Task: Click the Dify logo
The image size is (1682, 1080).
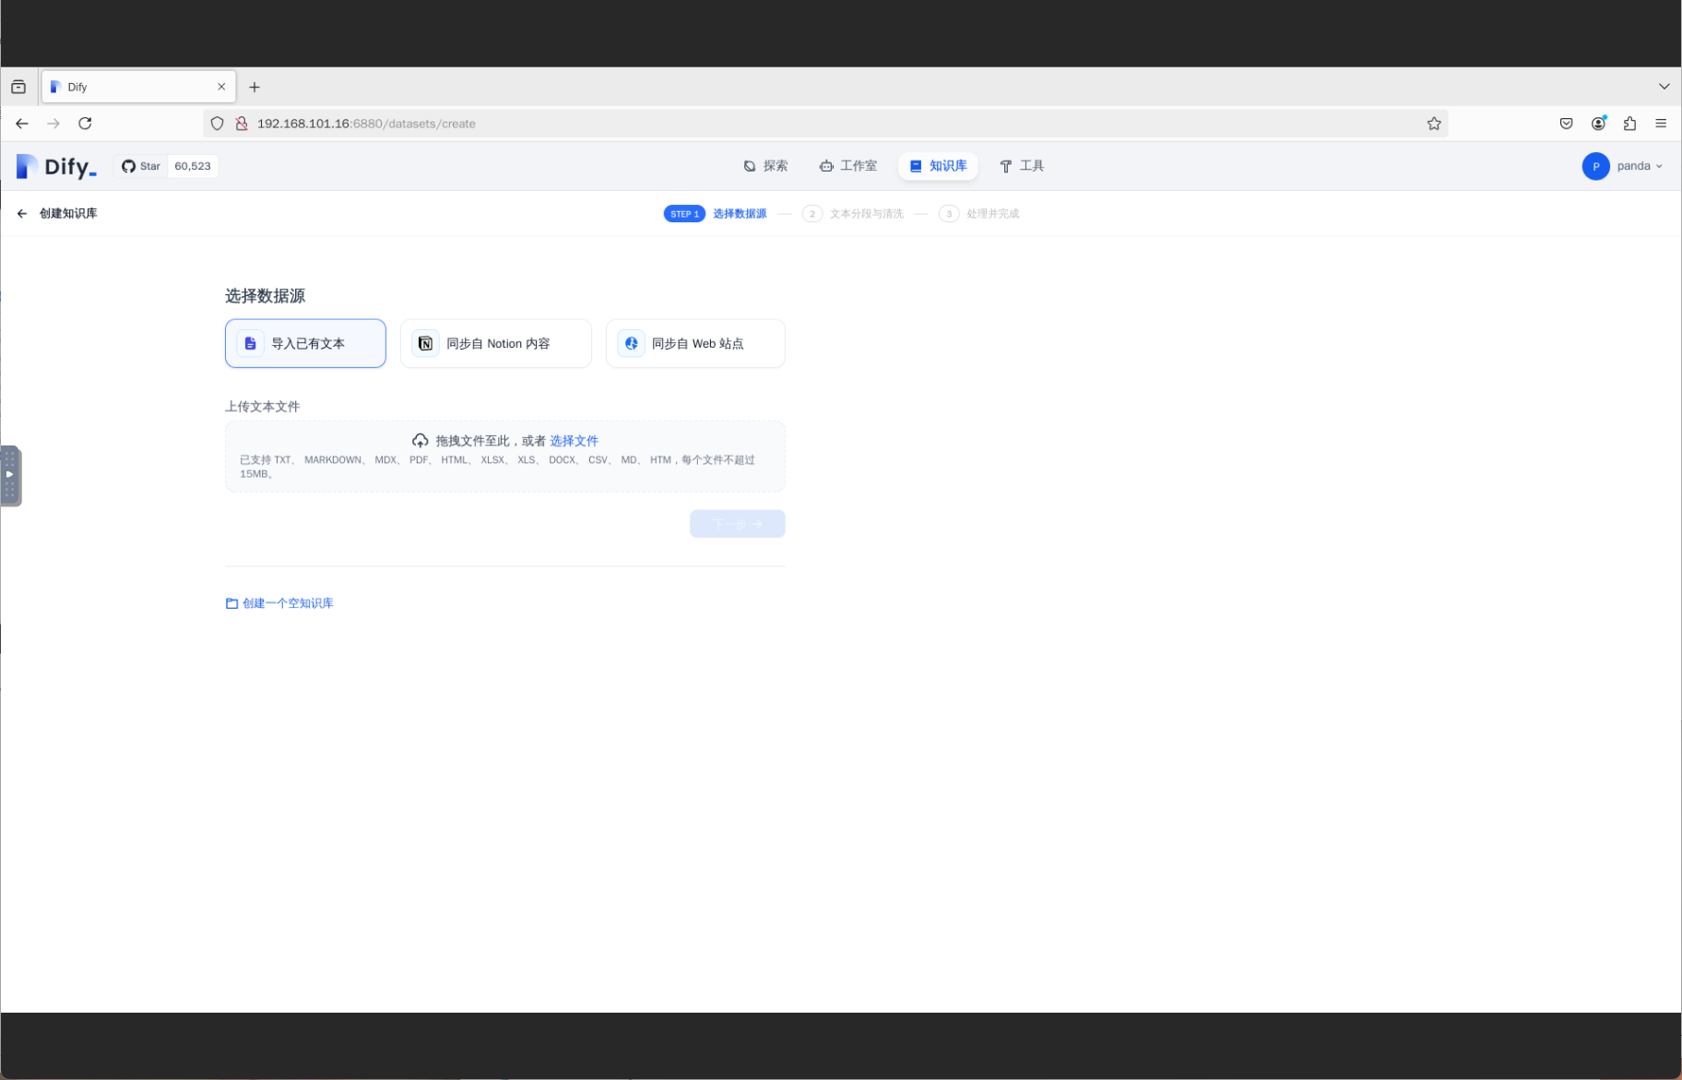Action: tap(56, 166)
